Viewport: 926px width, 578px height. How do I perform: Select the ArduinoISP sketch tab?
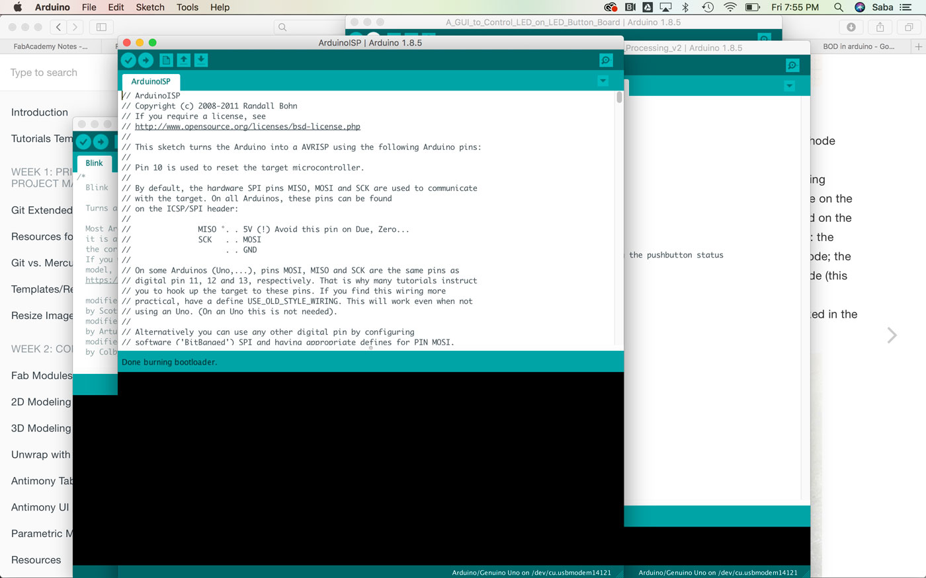point(151,81)
